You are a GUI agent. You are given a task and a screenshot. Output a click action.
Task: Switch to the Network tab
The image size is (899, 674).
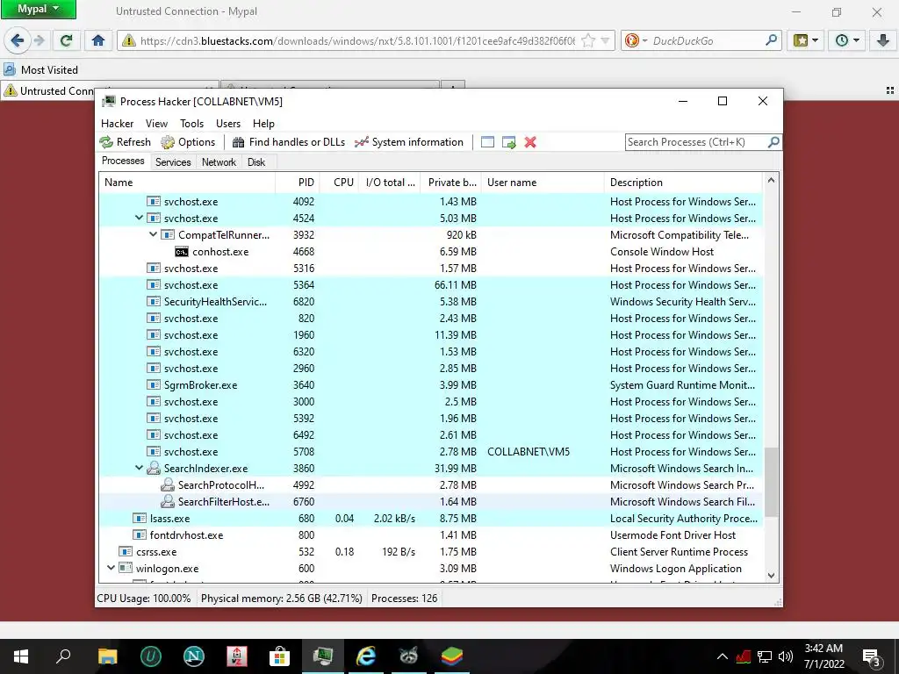point(219,162)
